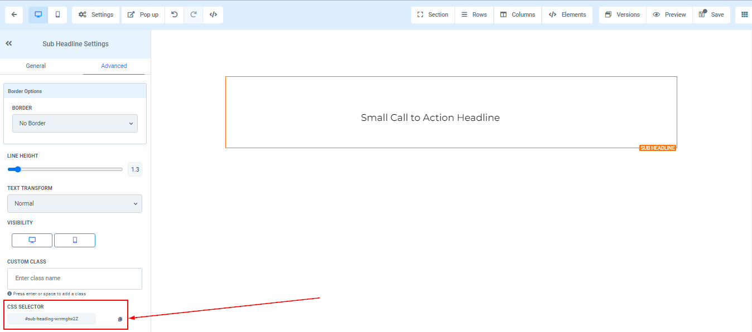
Task: Adjust the Line Height slider
Action: click(x=18, y=169)
